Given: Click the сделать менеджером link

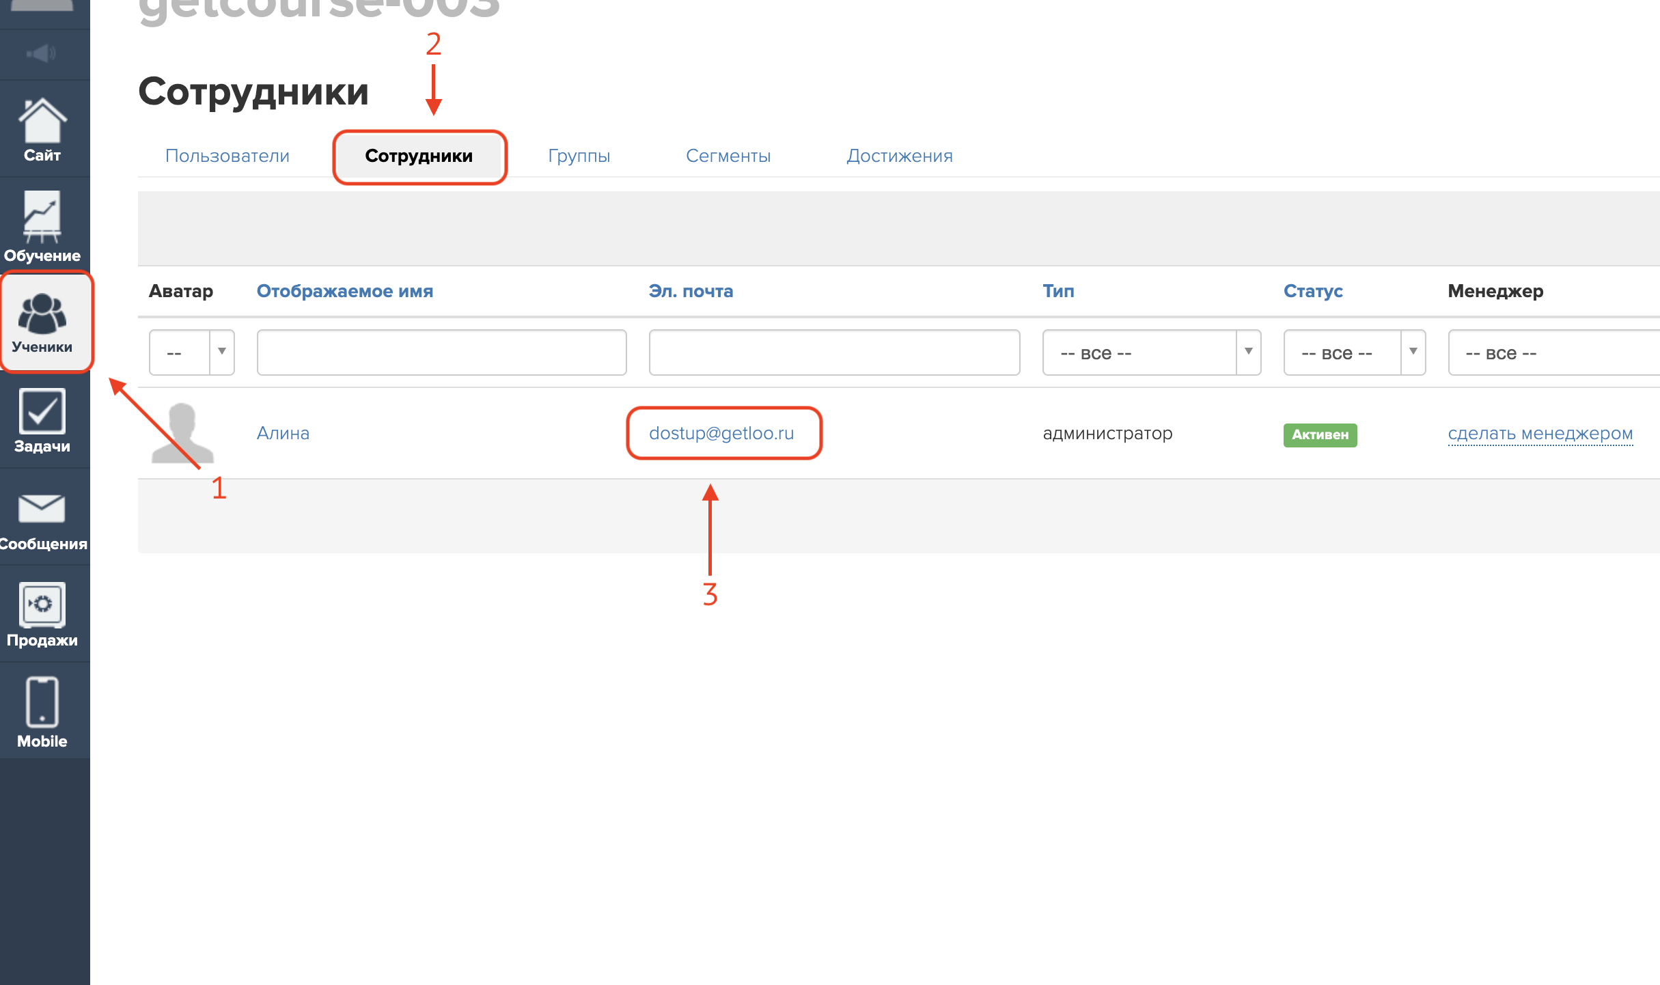Looking at the screenshot, I should 1540,433.
